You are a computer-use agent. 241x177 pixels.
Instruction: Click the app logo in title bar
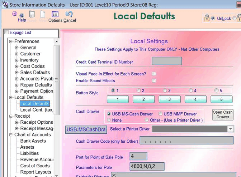pos(5,4)
